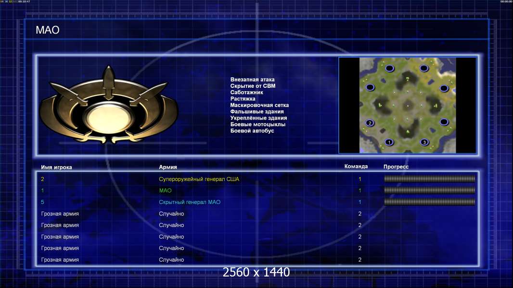Select the Растяжка ability line

click(x=243, y=98)
